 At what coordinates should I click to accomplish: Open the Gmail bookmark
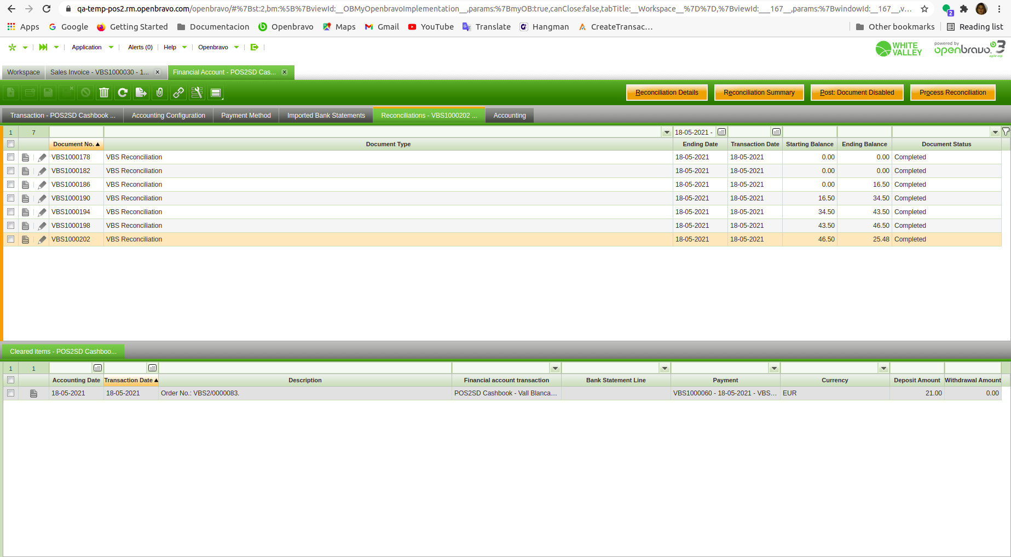(382, 27)
